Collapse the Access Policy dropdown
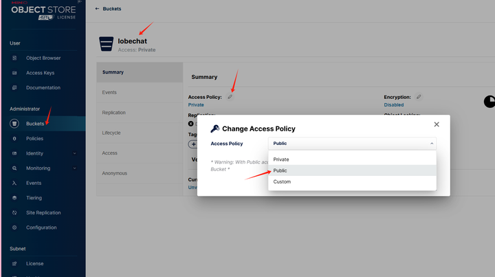Viewport: 495px width, 277px height. 432,144
